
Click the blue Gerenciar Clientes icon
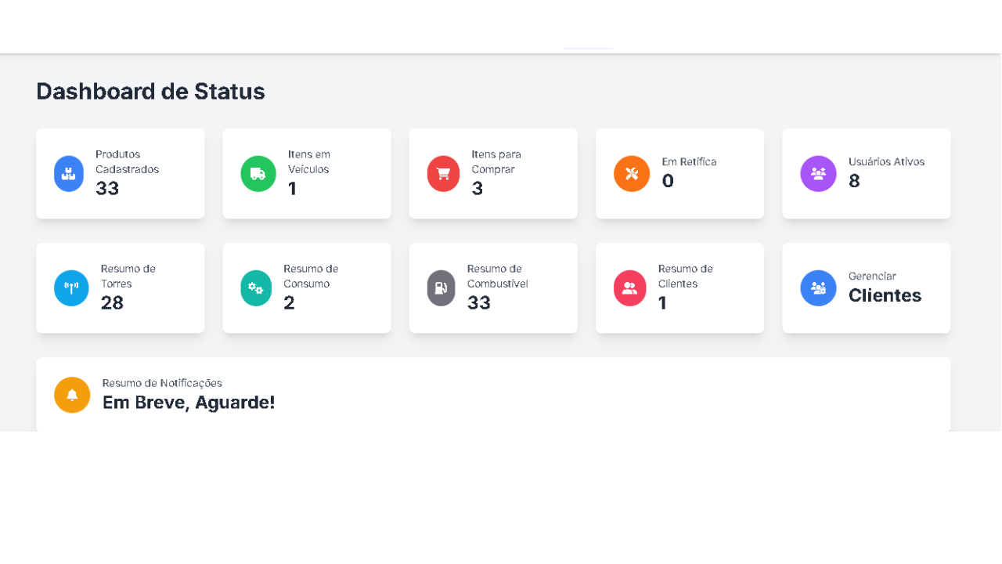pyautogui.click(x=818, y=288)
